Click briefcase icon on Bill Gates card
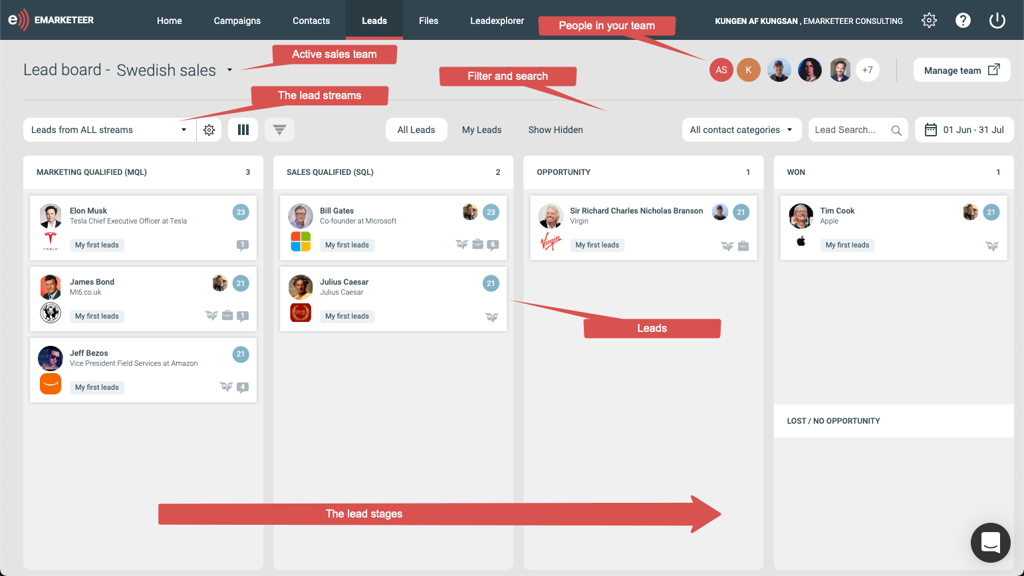 coord(477,244)
